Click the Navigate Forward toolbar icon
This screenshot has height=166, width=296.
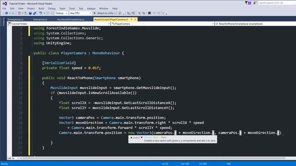point(13,13)
